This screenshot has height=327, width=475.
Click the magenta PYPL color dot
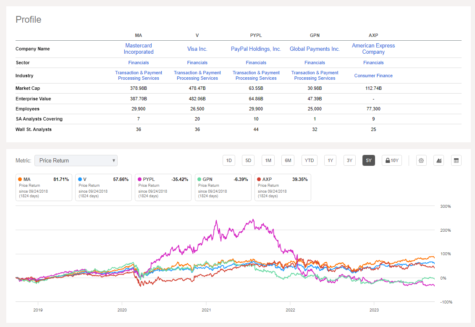pos(140,179)
